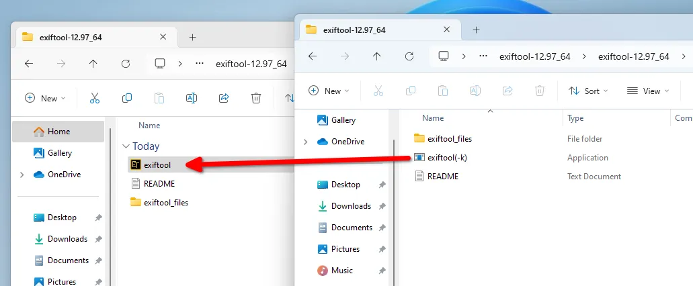Click Up arrow in right window
Image resolution: width=693 pixels, height=286 pixels.
coord(376,56)
